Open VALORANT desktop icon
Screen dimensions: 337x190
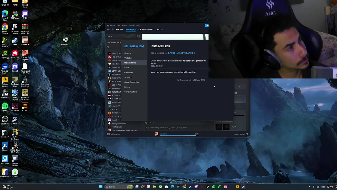coord(15,107)
